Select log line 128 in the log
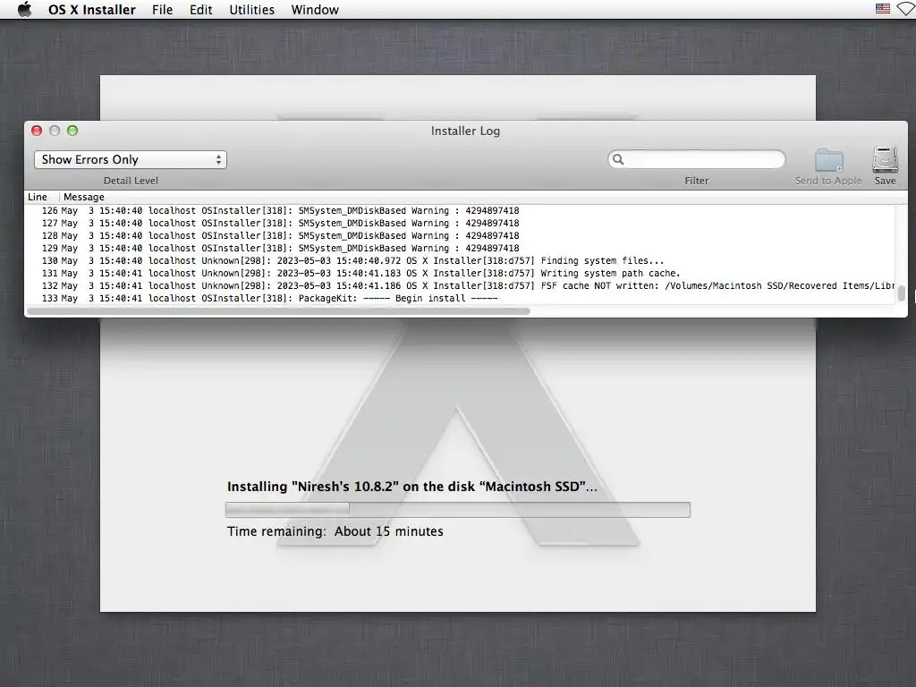 point(460,235)
